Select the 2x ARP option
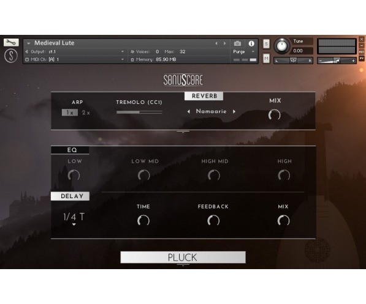This screenshot has width=366, height=304. coord(86,113)
